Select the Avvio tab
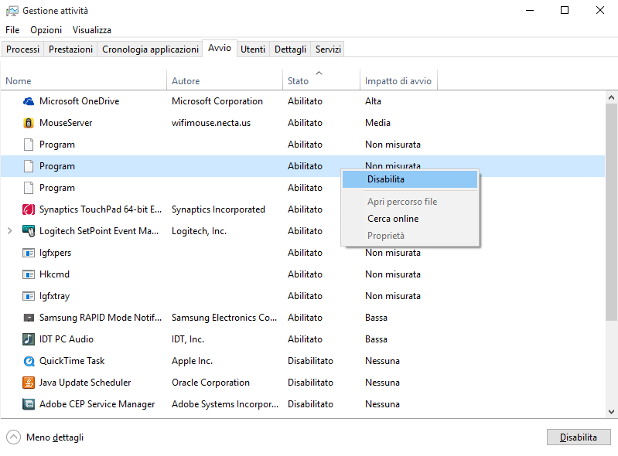 click(220, 48)
